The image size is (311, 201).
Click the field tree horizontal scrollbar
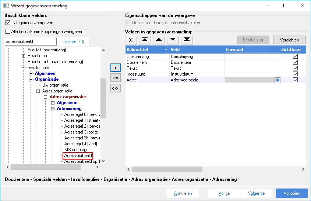pyautogui.click(x=52, y=167)
